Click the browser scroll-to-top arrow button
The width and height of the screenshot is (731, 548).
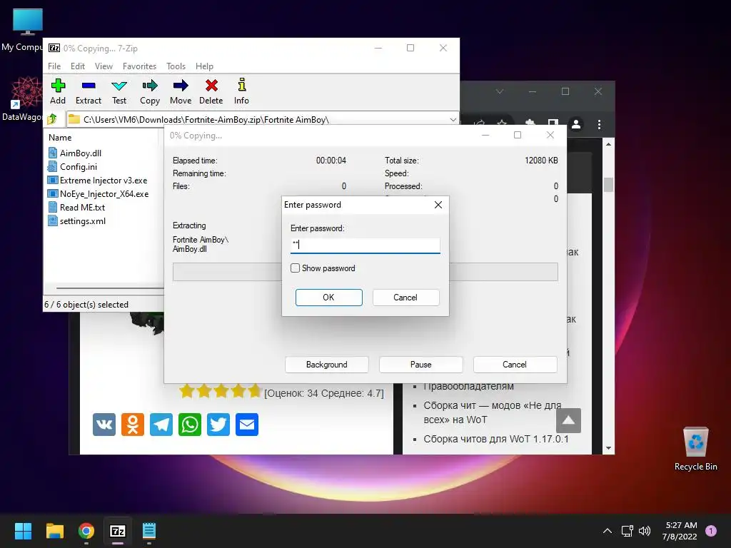(568, 421)
